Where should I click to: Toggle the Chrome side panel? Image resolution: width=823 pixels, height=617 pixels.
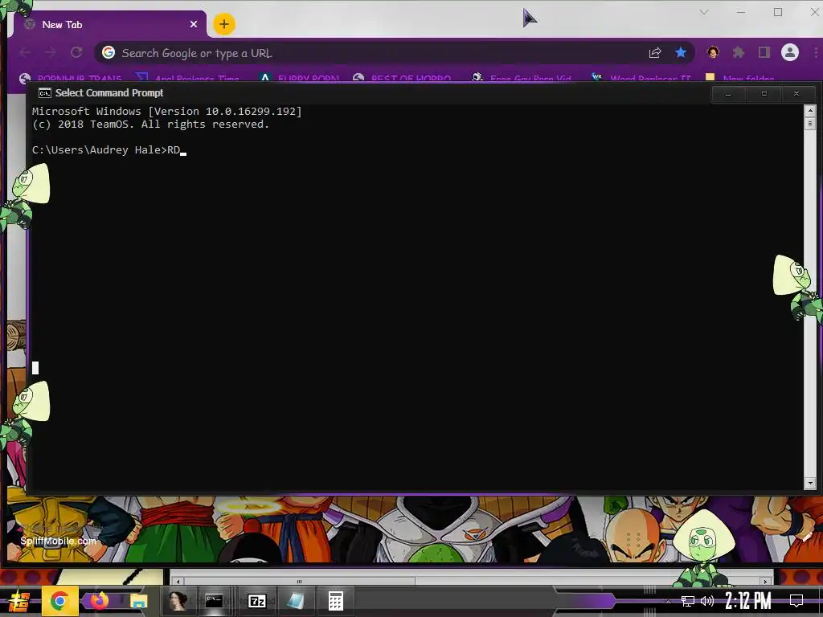(x=764, y=52)
